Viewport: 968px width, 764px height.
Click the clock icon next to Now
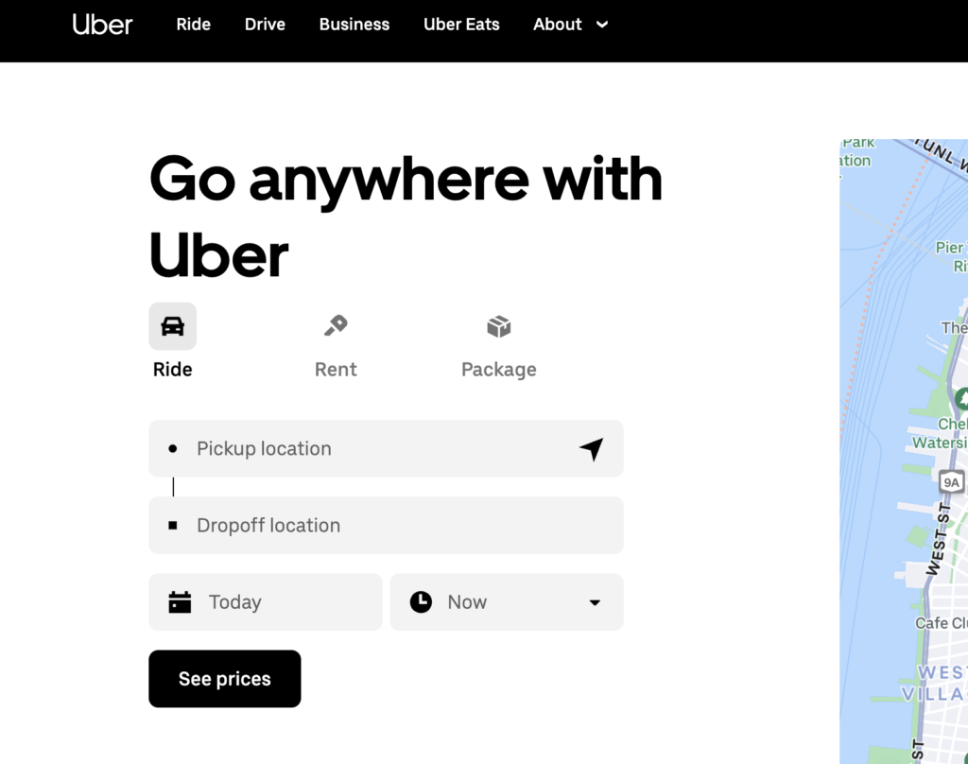[x=420, y=601]
